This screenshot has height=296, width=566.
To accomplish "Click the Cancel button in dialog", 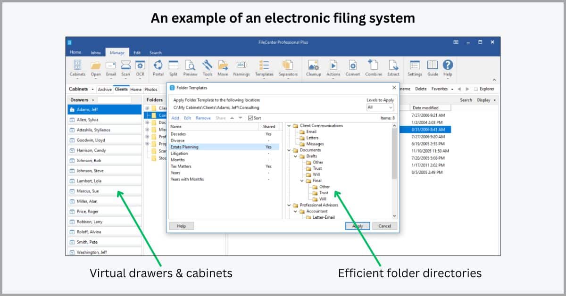I will (385, 226).
